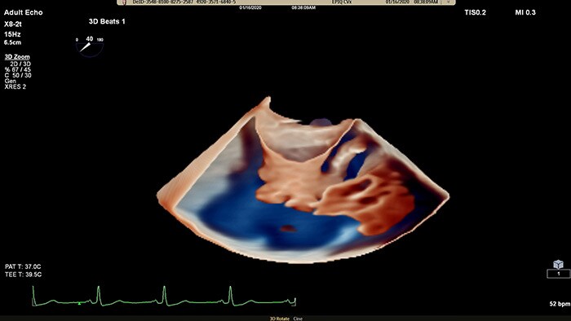This screenshot has width=571, height=321.
Task: Select the Adult Echo preset label
Action: click(24, 12)
